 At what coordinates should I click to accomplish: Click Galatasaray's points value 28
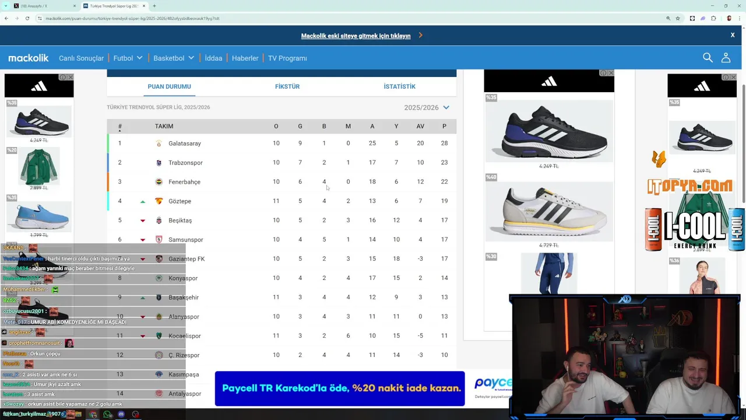(x=444, y=143)
